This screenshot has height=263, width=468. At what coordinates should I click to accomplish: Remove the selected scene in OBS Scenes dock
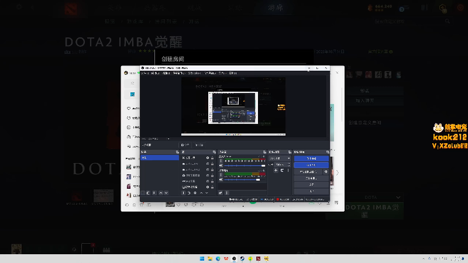149,193
